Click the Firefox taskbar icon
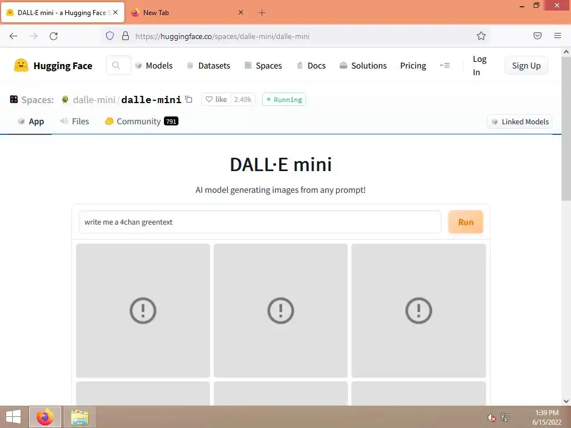571x428 pixels. tap(45, 417)
